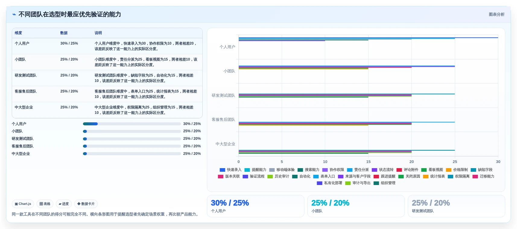Screen dimensions: 517x229
Task: Toggle the 看板视图 legend item
Action: (432, 170)
